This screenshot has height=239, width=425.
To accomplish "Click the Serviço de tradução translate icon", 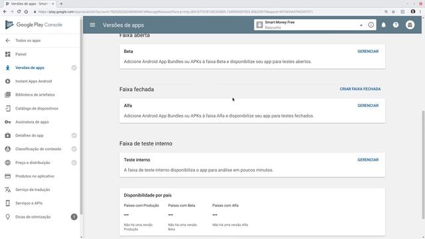I will coord(7,190).
